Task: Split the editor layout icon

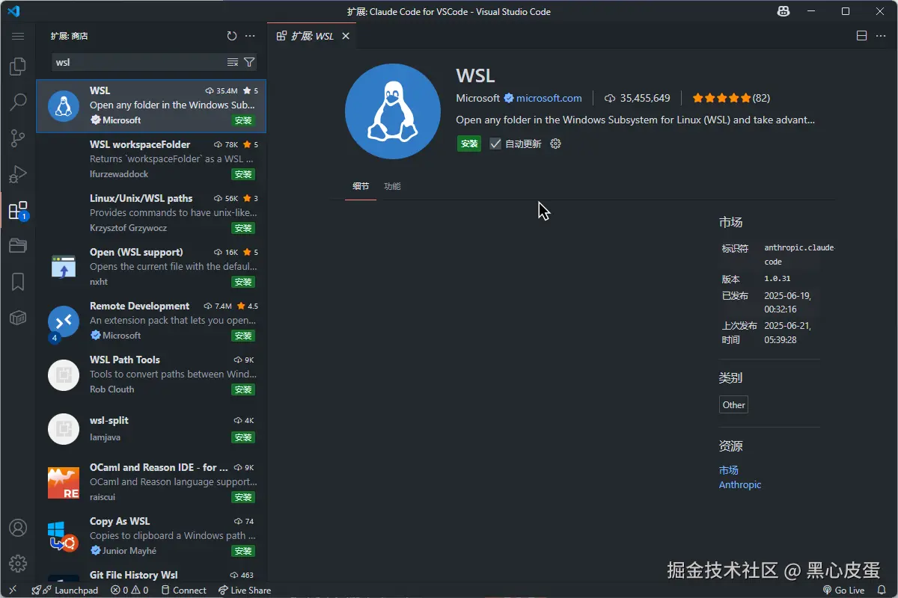Action: click(861, 36)
